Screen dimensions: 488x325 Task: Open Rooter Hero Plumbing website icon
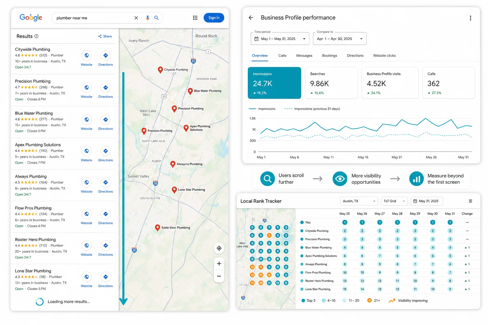[86, 245]
